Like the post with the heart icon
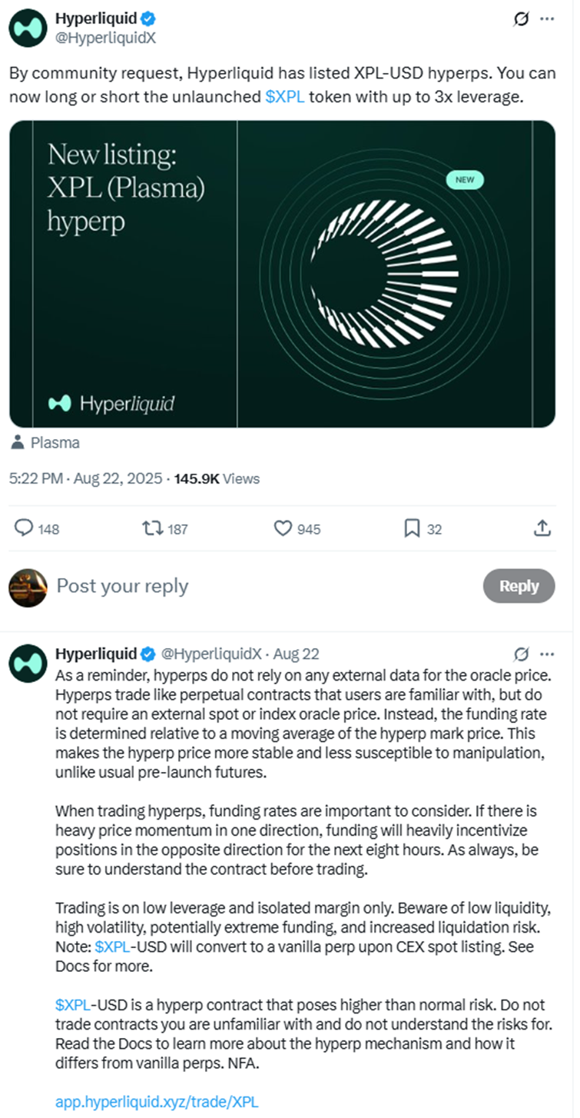 pos(283,528)
